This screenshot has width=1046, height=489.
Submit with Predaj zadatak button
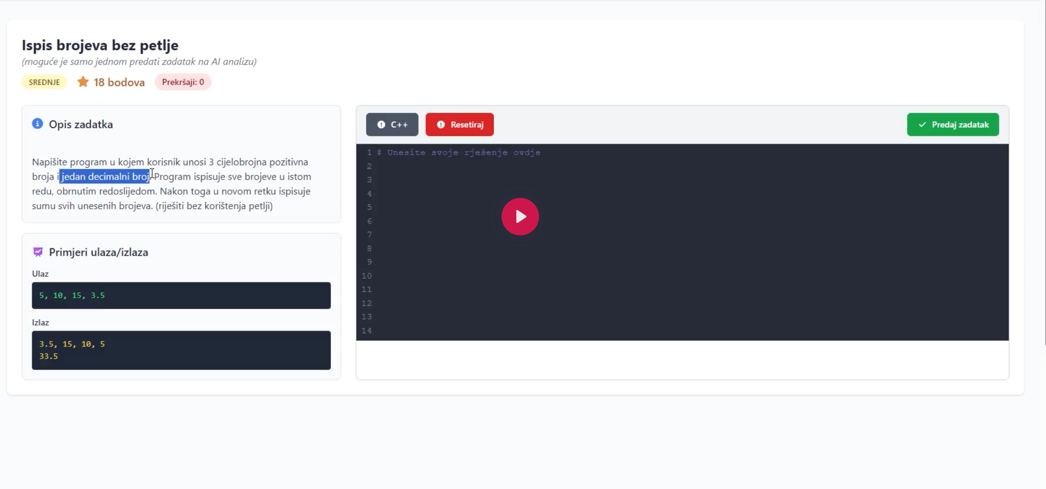click(952, 124)
